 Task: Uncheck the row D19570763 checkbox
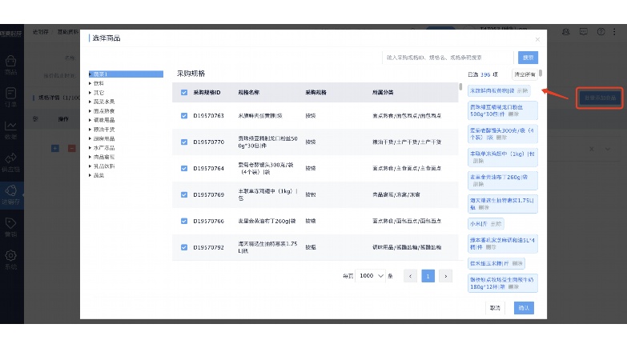click(184, 115)
